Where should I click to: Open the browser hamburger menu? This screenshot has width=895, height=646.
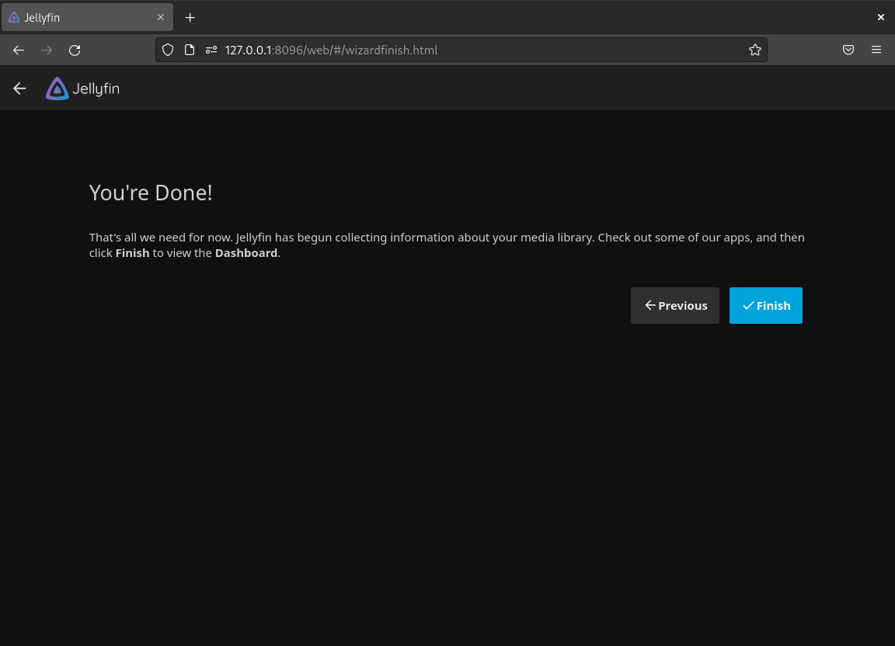click(876, 50)
